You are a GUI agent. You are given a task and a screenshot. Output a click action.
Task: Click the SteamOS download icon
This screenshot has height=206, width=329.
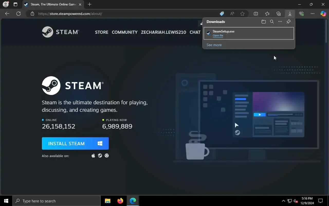pos(100,156)
